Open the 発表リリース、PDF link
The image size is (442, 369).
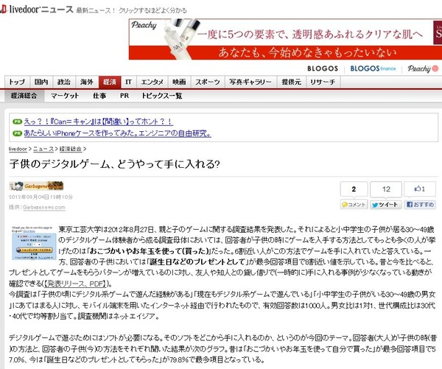pyautogui.click(x=76, y=284)
